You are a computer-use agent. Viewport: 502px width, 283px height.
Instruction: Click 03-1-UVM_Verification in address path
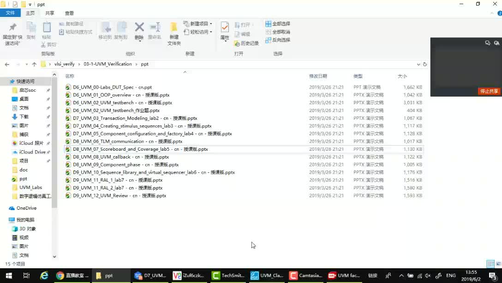(x=108, y=64)
